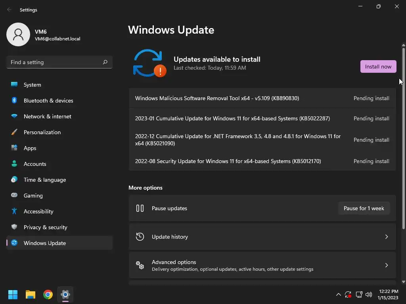406x304 pixels.
Task: Open the volume speaker tray icon
Action: pos(368,294)
